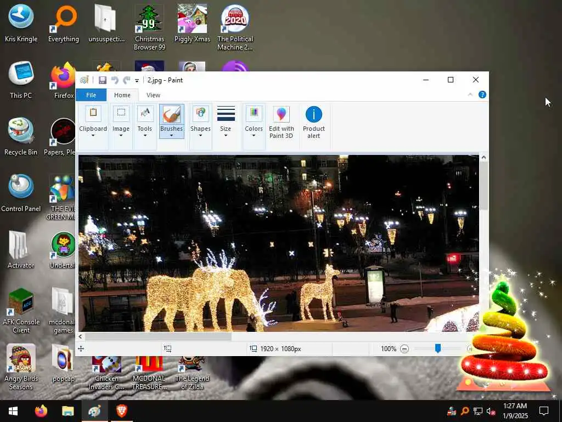Click the Save icon in Paint's quick access toolbar
The image size is (562, 422).
pyautogui.click(x=103, y=80)
